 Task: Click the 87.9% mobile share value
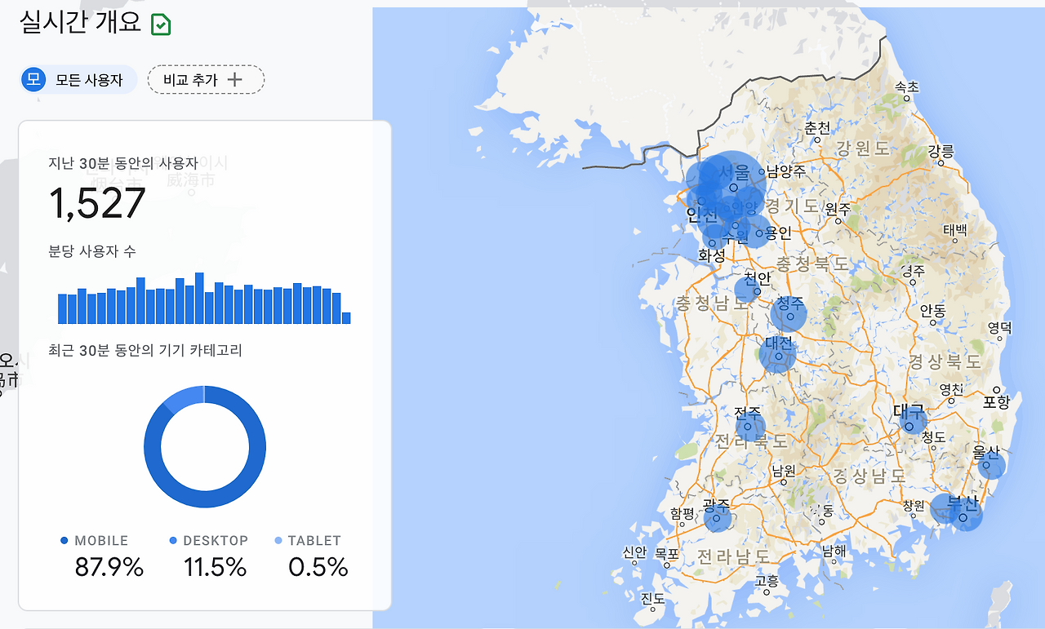pos(109,567)
